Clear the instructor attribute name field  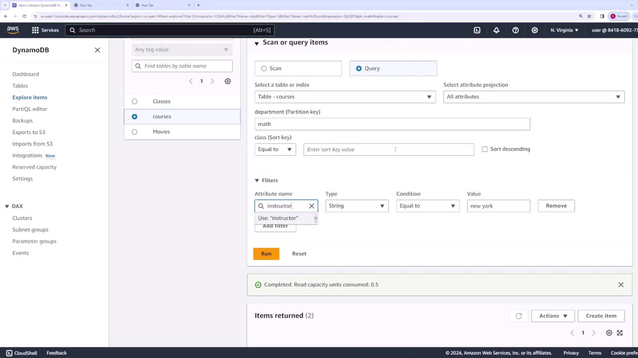click(312, 206)
